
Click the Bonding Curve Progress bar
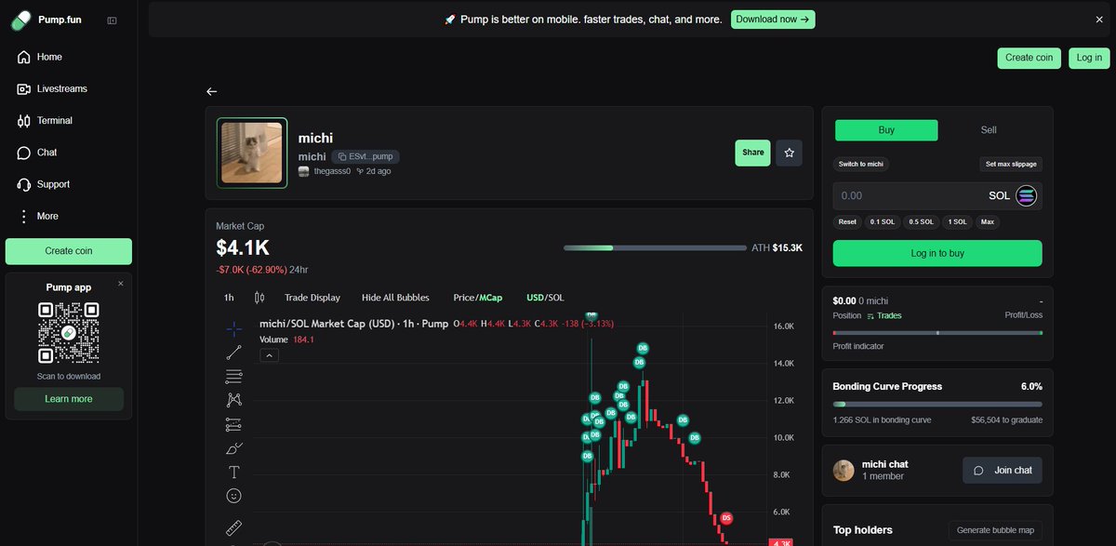(937, 405)
